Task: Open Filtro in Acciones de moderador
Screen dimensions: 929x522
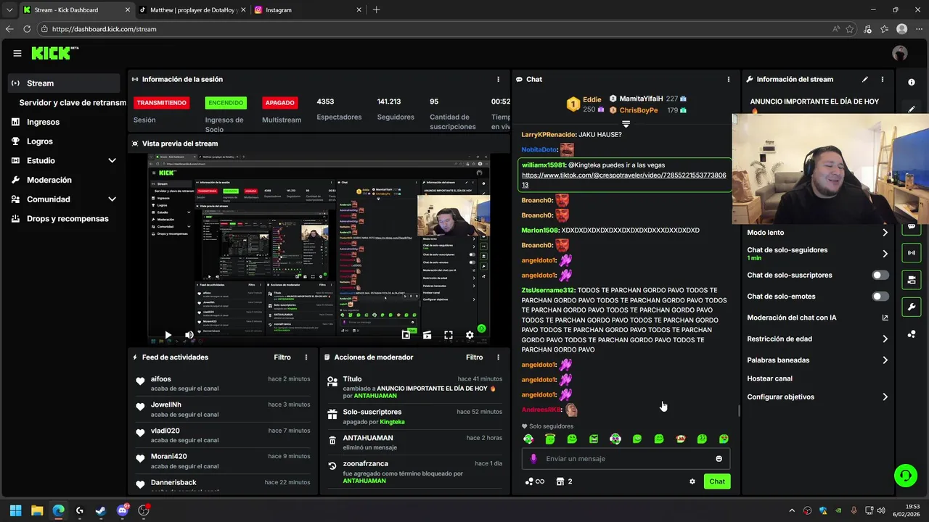Action: [474, 357]
